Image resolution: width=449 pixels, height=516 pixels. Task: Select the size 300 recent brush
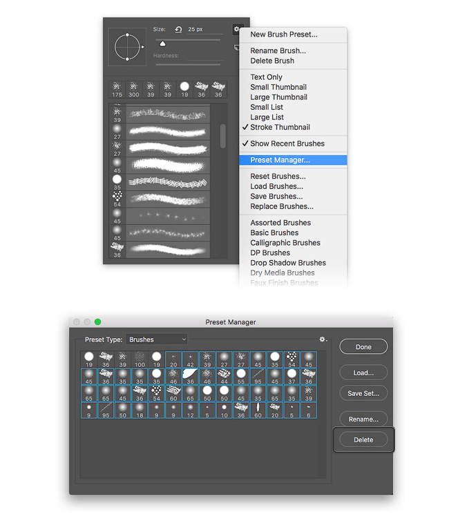coord(133,89)
